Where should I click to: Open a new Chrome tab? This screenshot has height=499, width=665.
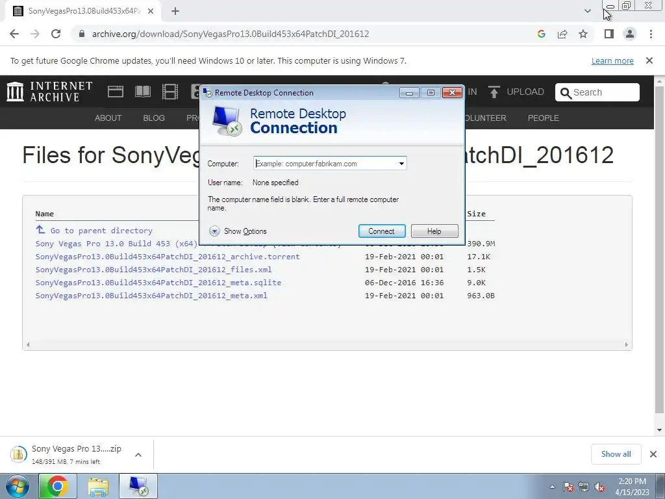click(x=175, y=11)
